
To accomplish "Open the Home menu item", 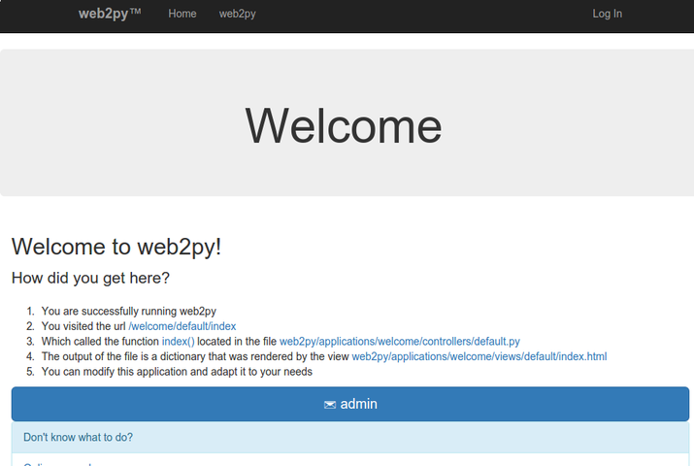I will tap(182, 14).
